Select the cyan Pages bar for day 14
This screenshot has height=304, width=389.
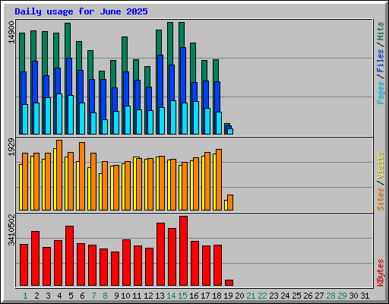173,117
